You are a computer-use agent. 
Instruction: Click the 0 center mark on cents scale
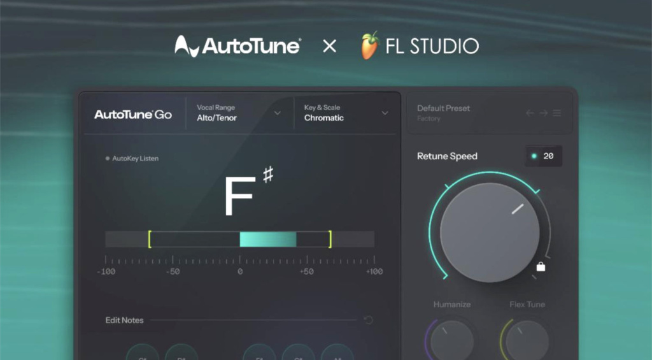tap(240, 271)
